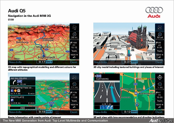
Task: Click the camera place-of-interest icon
Action: [x=133, y=50]
